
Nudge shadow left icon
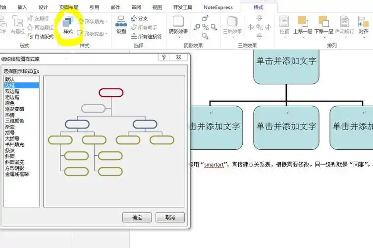(x=197, y=27)
